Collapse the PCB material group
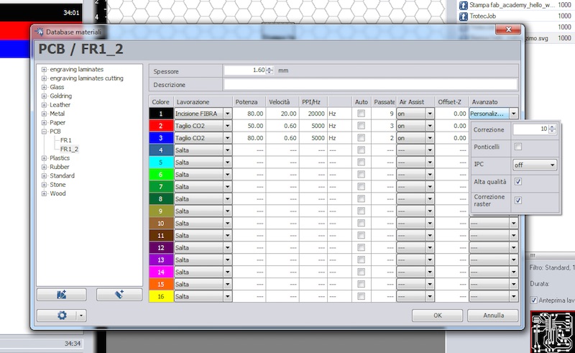The width and height of the screenshot is (575, 353). 44,132
